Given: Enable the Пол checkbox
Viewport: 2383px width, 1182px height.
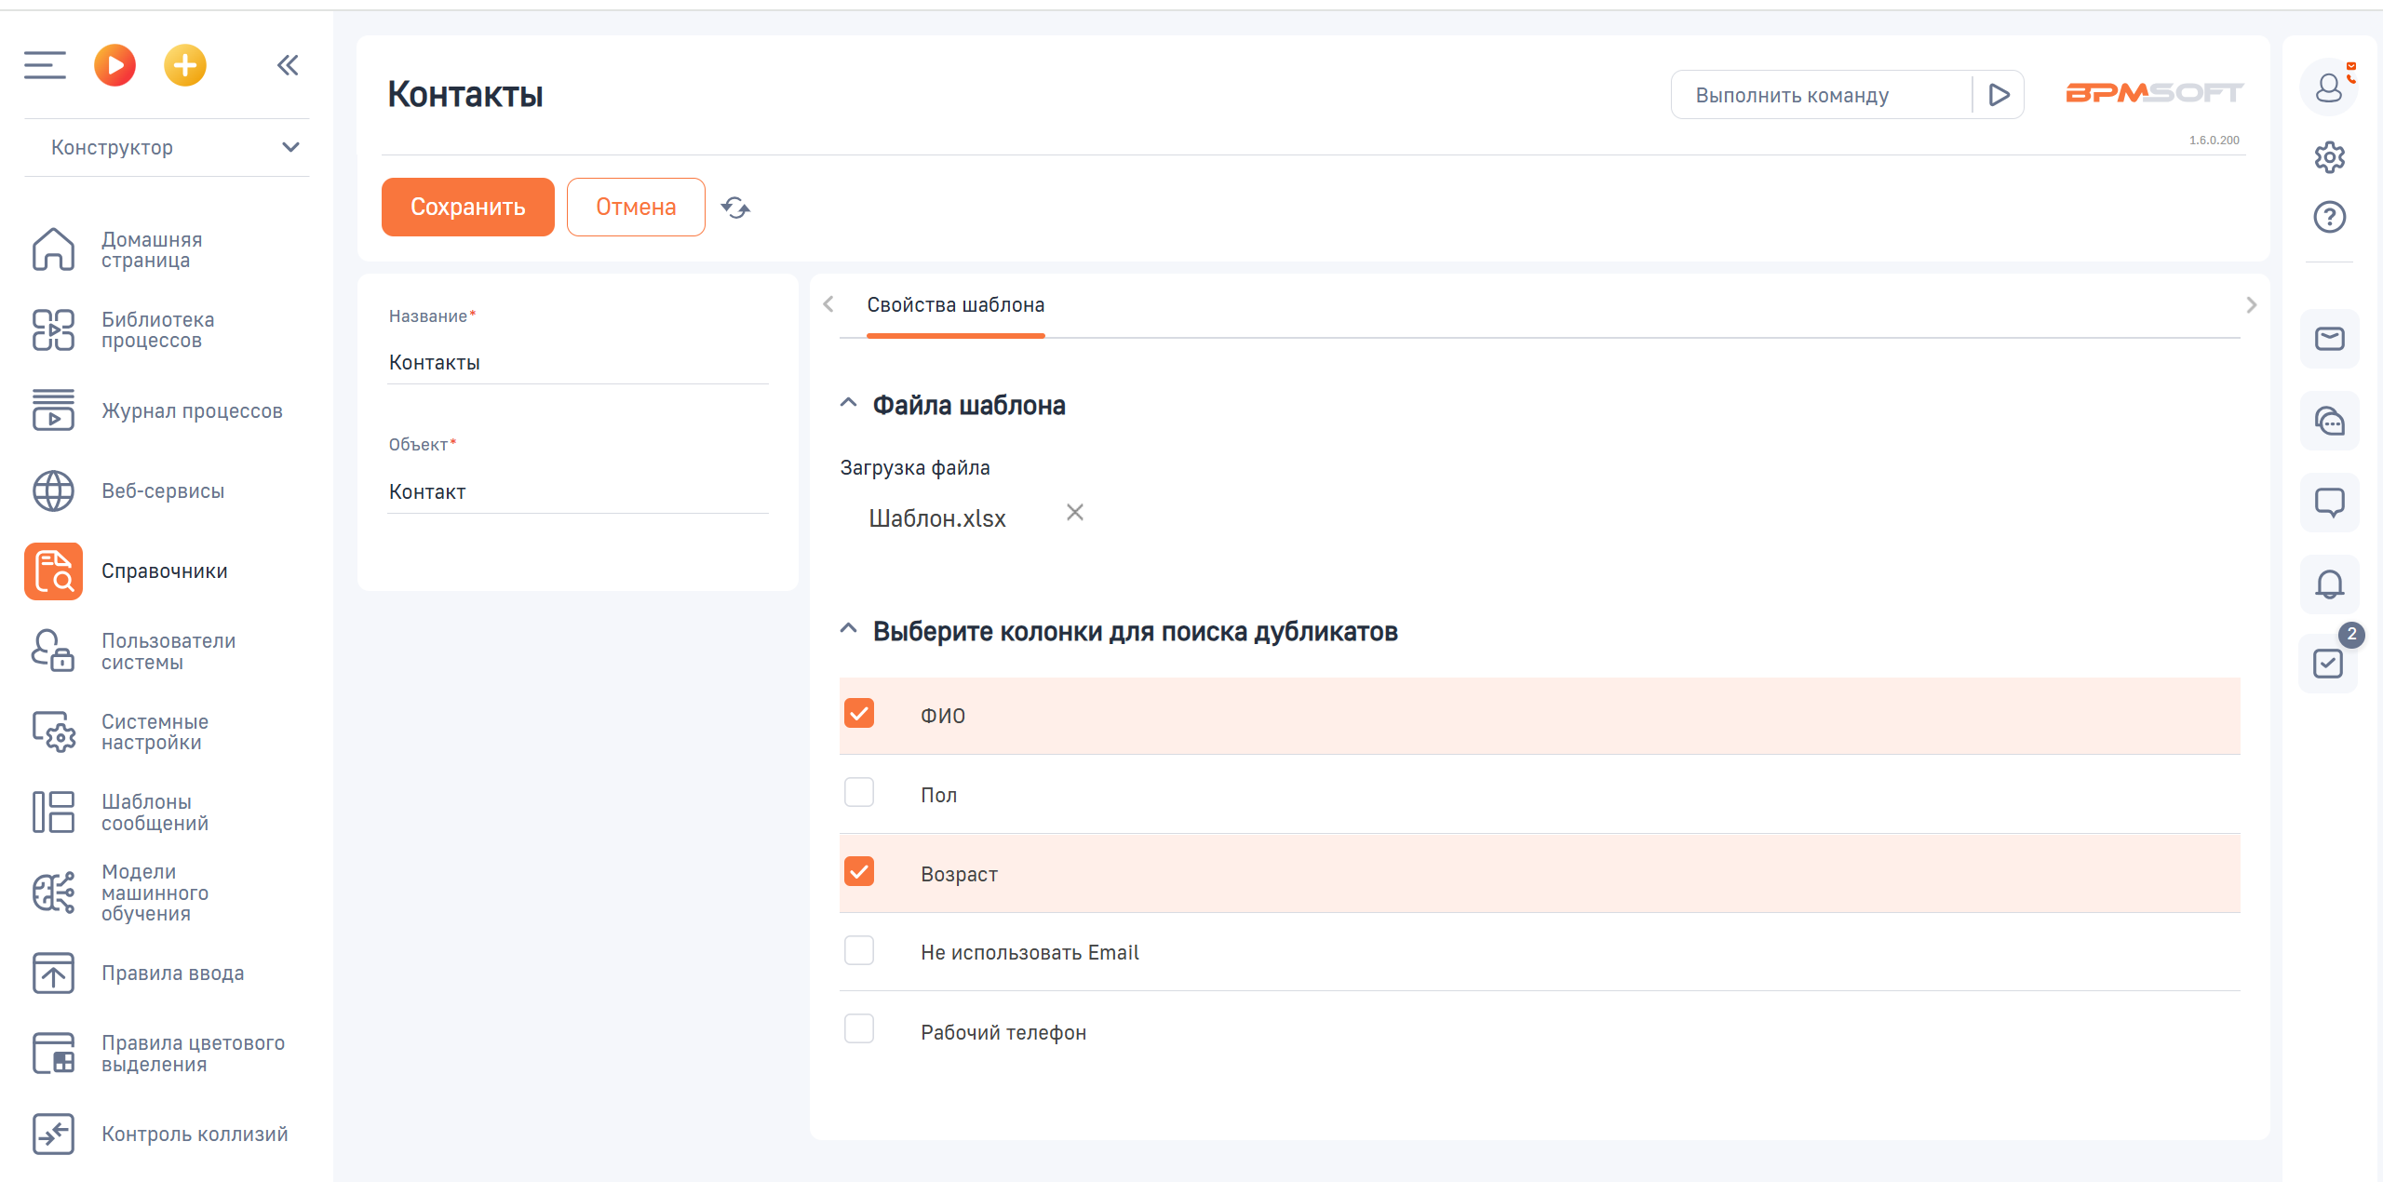Looking at the screenshot, I should 859,793.
